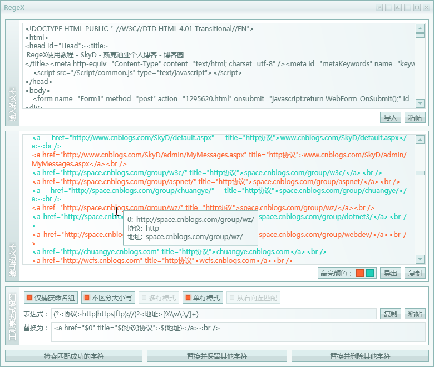Pick the teal highlight color swatch
The height and width of the screenshot is (367, 434).
[x=370, y=273]
